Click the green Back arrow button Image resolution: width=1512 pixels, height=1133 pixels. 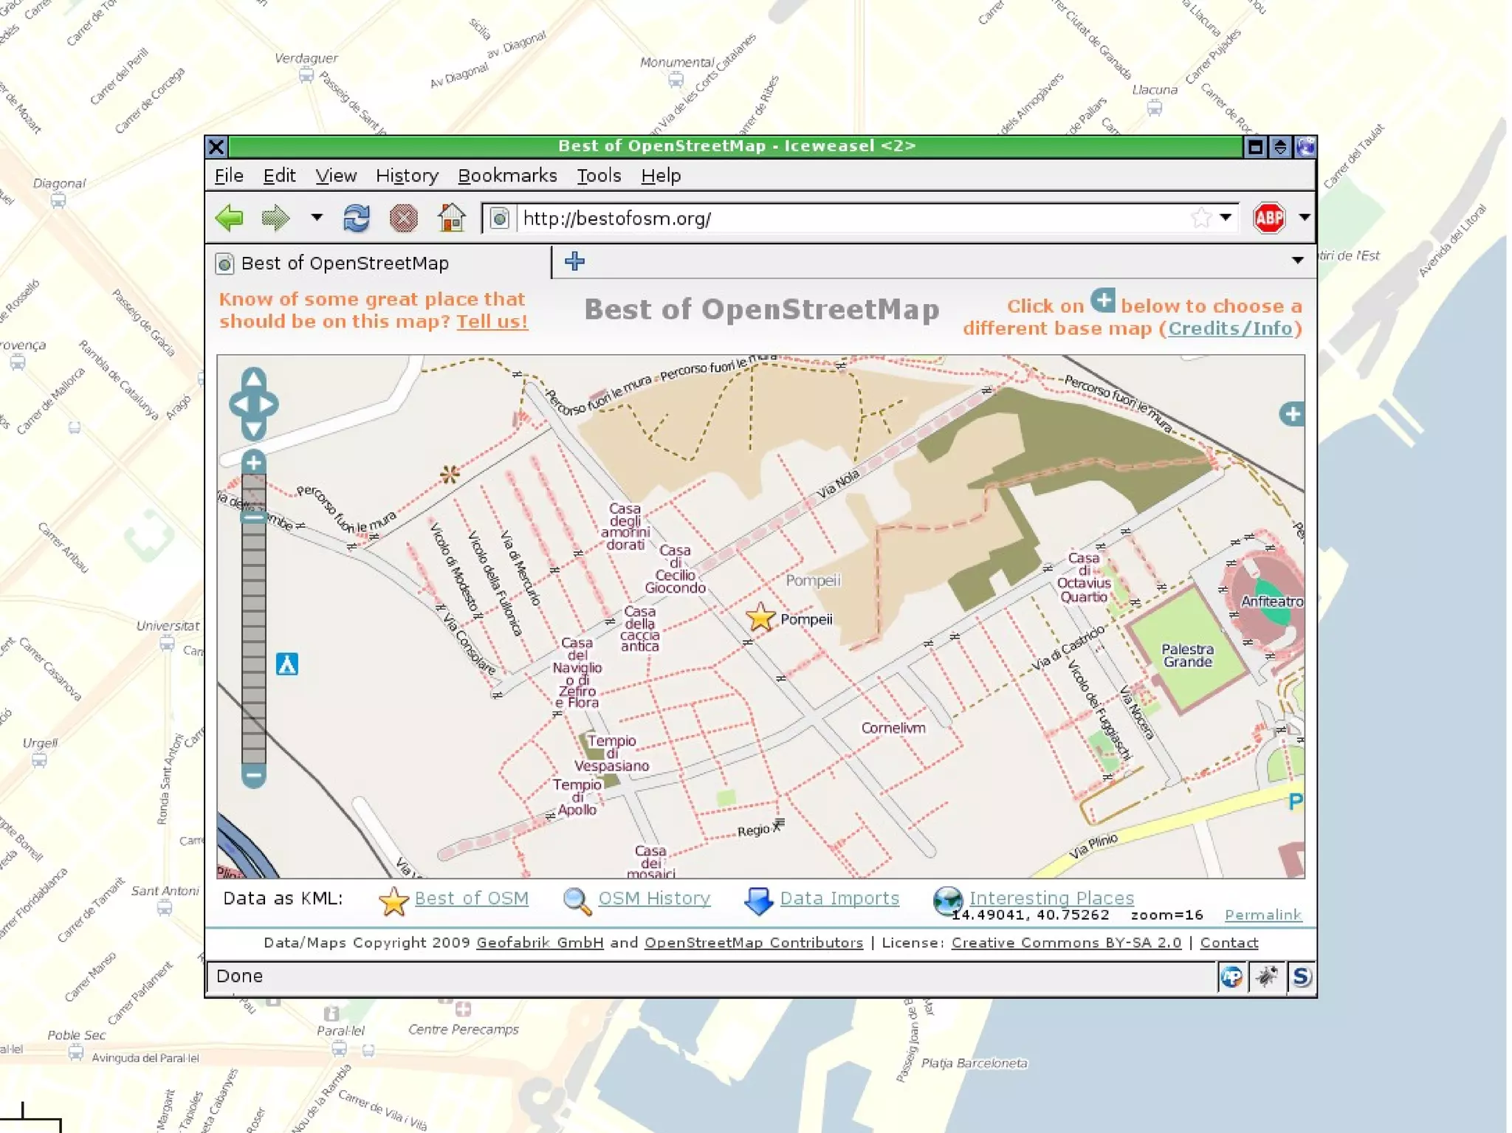[230, 218]
